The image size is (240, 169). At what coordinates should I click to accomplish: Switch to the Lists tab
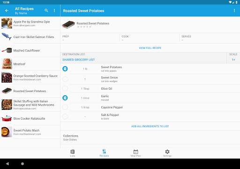point(73,153)
